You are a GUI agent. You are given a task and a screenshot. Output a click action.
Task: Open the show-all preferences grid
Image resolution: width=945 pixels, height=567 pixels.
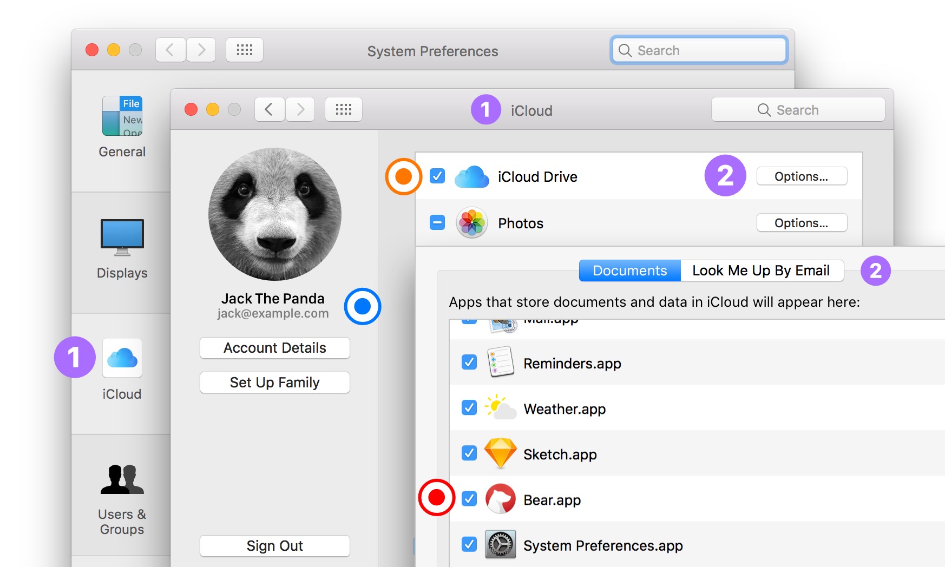click(x=343, y=109)
